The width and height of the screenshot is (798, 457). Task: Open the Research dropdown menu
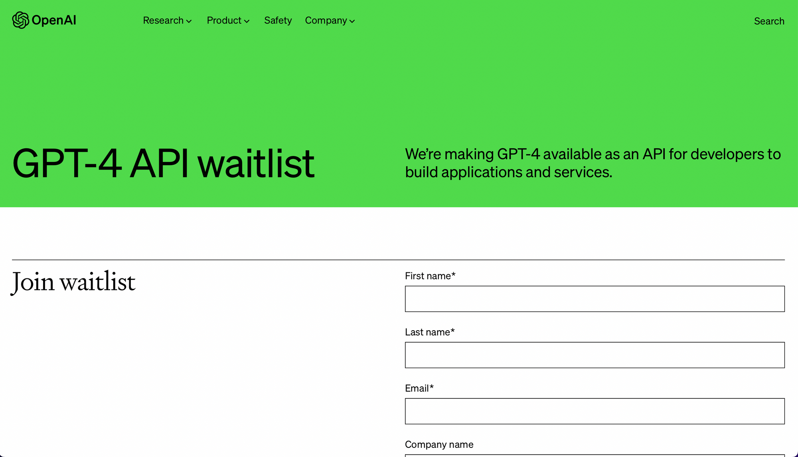pos(167,20)
